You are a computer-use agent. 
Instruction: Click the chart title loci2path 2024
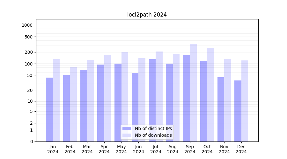147,15
